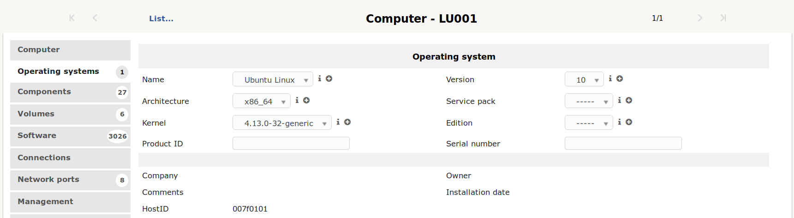Go to the last record arrow

(723, 18)
